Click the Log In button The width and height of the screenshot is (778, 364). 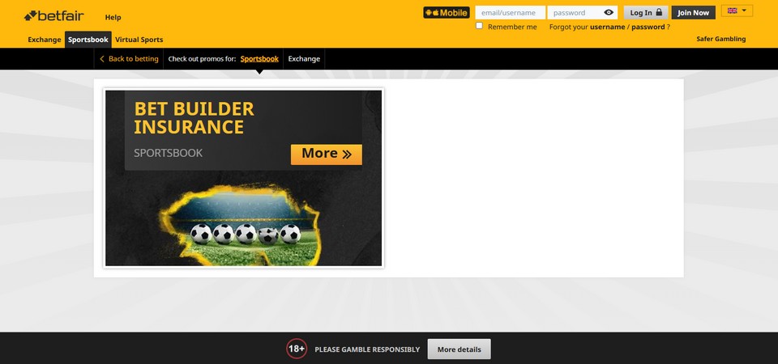coord(646,13)
